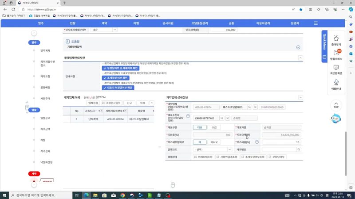Open the 발주 top navigation menu

(41, 23)
